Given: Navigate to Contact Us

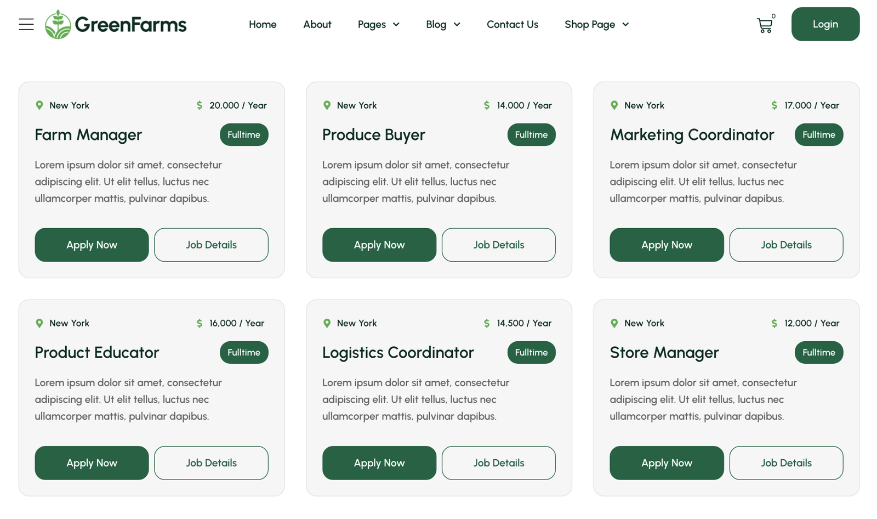Looking at the screenshot, I should (x=512, y=25).
